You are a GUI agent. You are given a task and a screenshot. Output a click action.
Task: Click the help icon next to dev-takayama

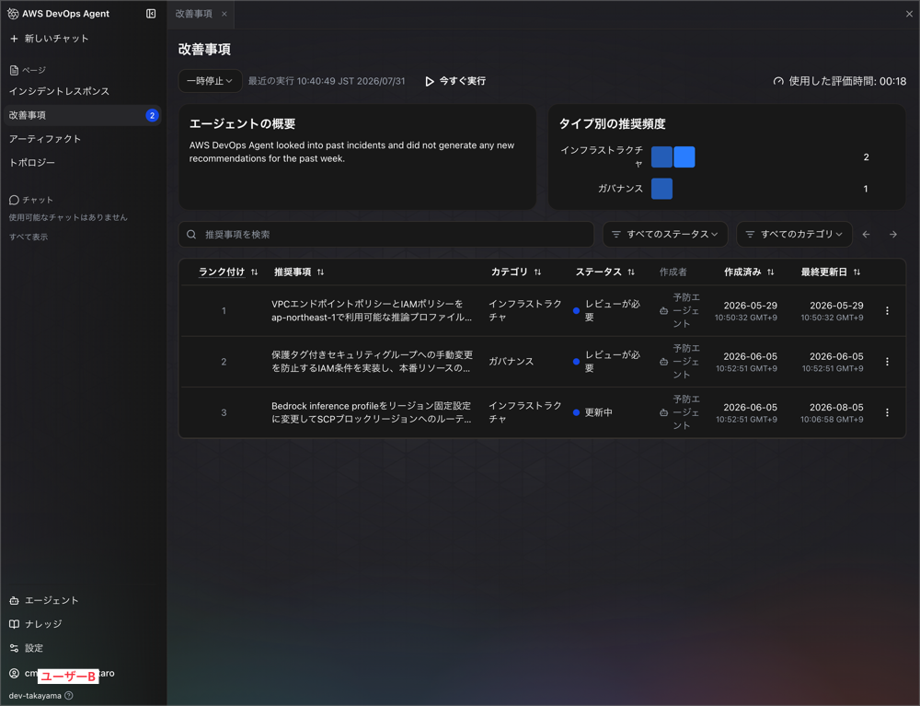point(69,696)
